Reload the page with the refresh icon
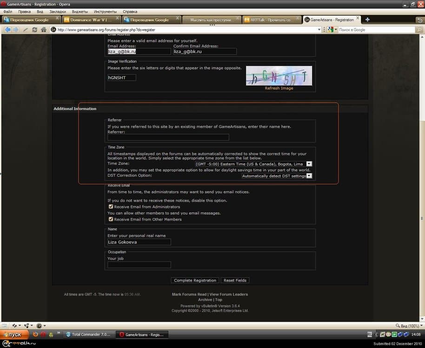425x348 pixels. point(34,30)
